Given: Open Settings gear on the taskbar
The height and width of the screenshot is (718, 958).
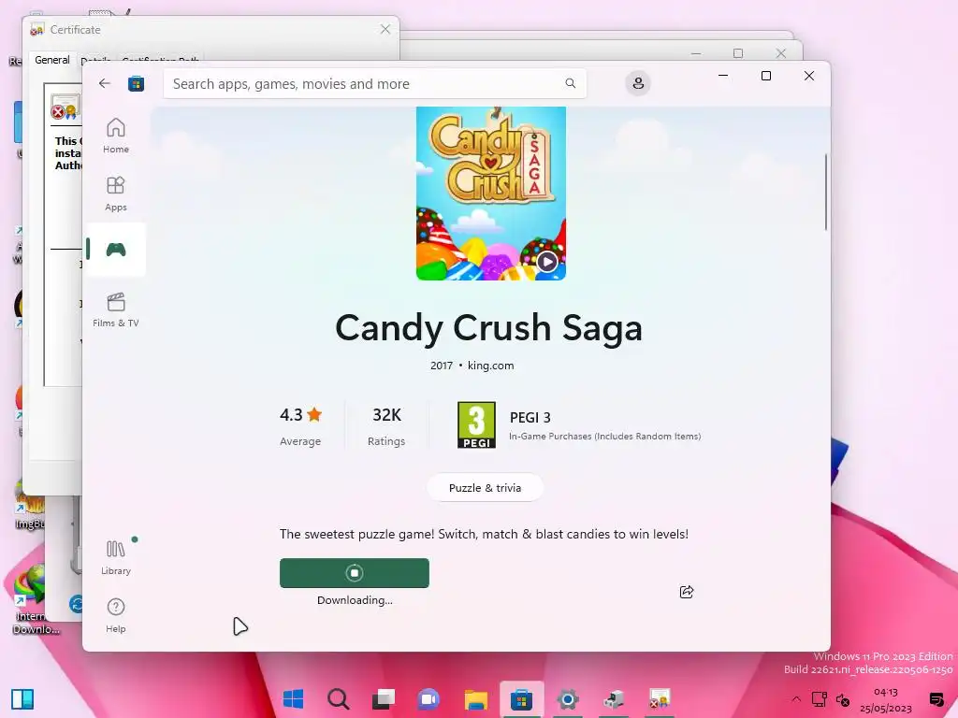Looking at the screenshot, I should click(568, 698).
